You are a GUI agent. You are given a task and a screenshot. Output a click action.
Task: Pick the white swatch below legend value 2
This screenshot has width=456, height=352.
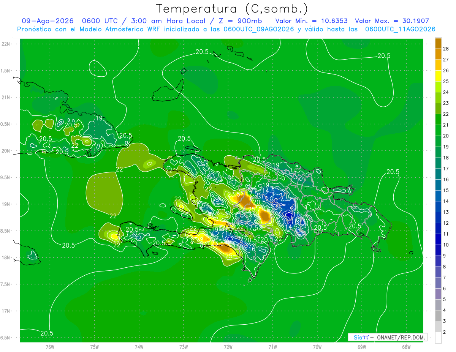438,338
